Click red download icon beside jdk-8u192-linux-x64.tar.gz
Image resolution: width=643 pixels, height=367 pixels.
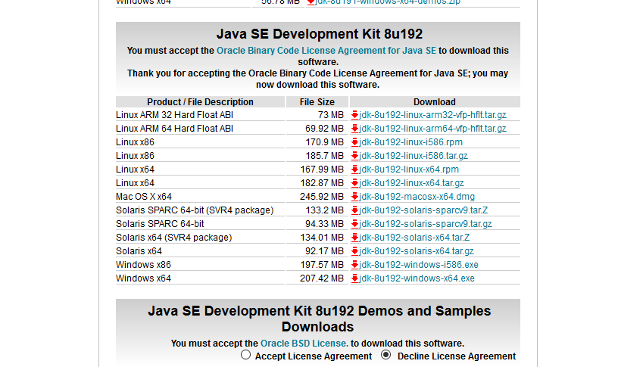(x=354, y=183)
